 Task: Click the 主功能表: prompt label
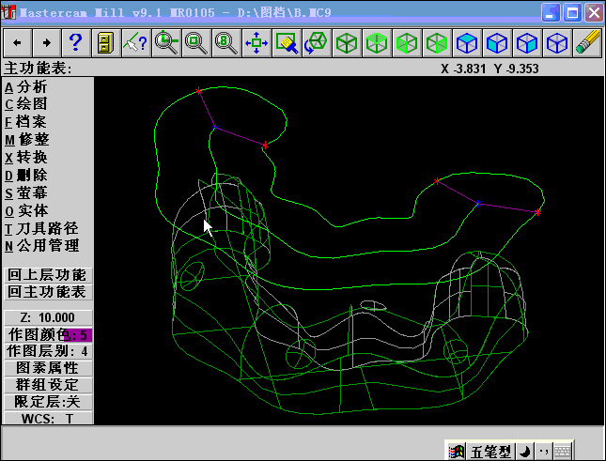pos(38,69)
